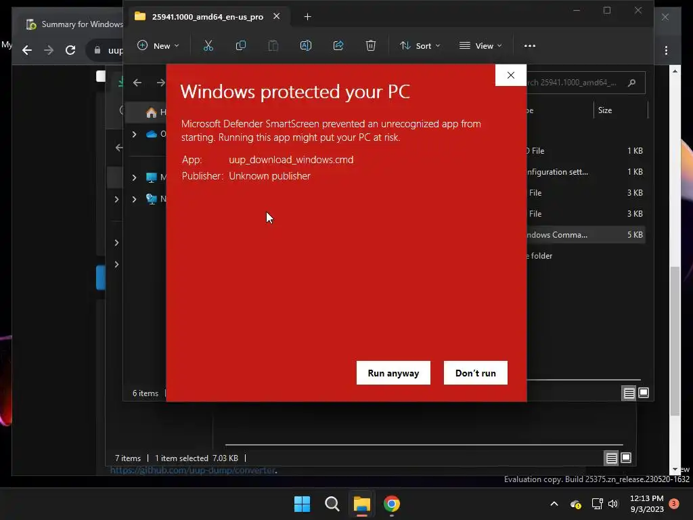Open taskbar Search
This screenshot has width=693, height=520.
(x=332, y=504)
